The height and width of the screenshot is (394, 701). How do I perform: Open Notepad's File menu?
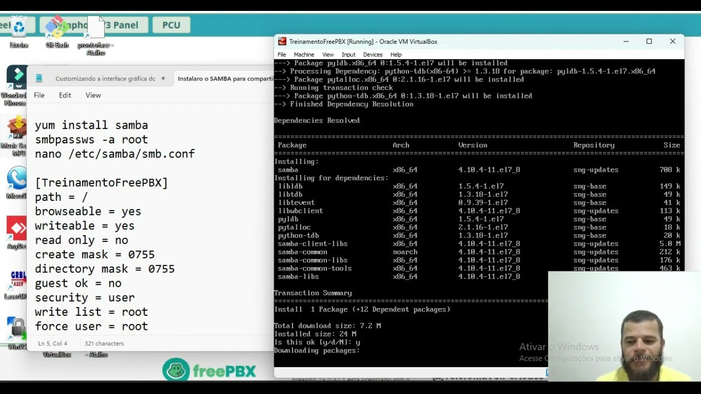pos(39,95)
